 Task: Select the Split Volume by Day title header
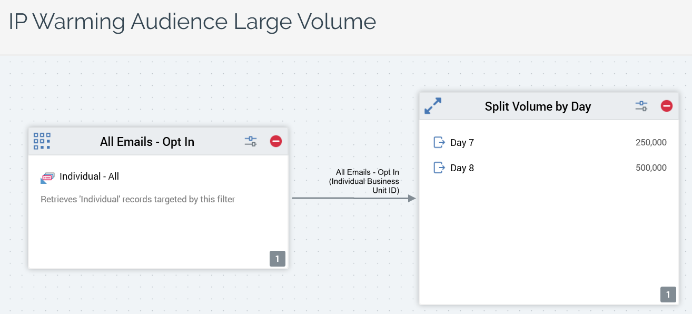click(x=538, y=106)
